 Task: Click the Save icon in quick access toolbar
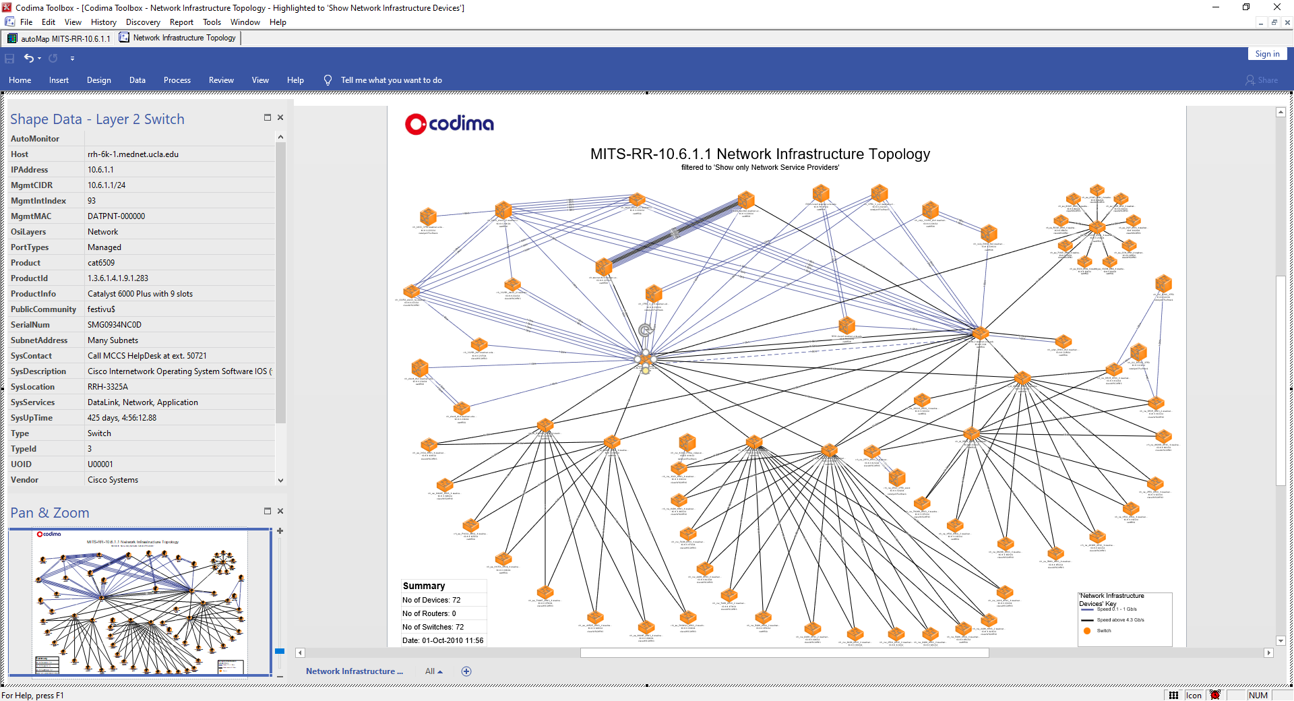coord(9,59)
